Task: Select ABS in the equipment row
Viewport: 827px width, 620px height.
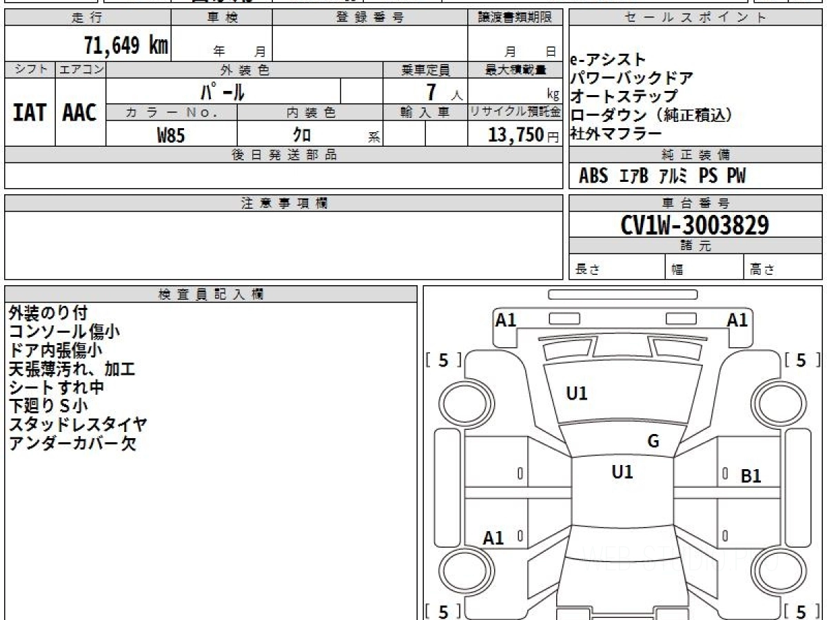Action: 593,176
